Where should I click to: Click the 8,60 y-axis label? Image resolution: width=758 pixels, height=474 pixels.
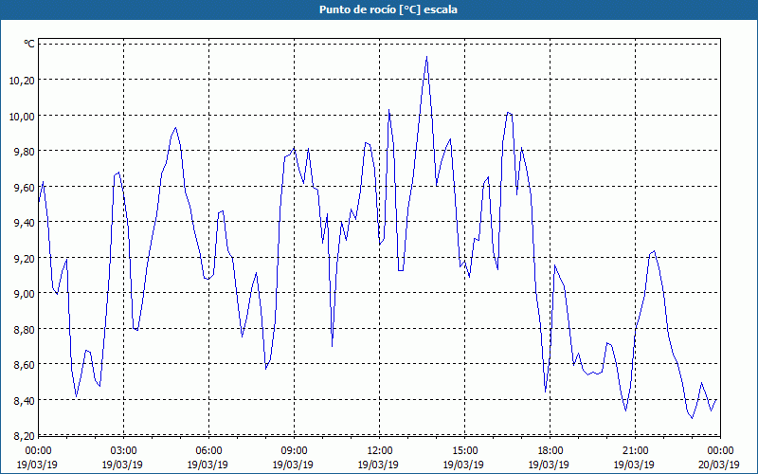25,365
